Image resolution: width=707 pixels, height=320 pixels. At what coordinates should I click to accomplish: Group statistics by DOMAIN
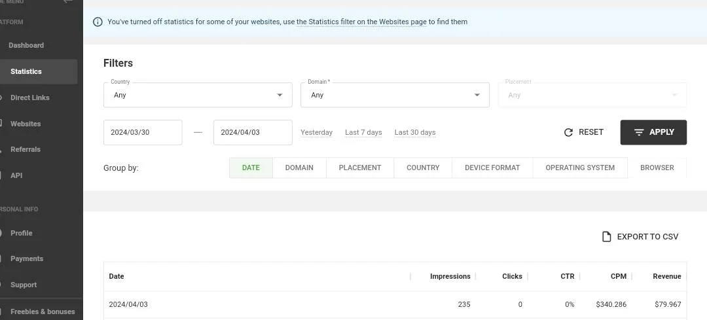[299, 168]
